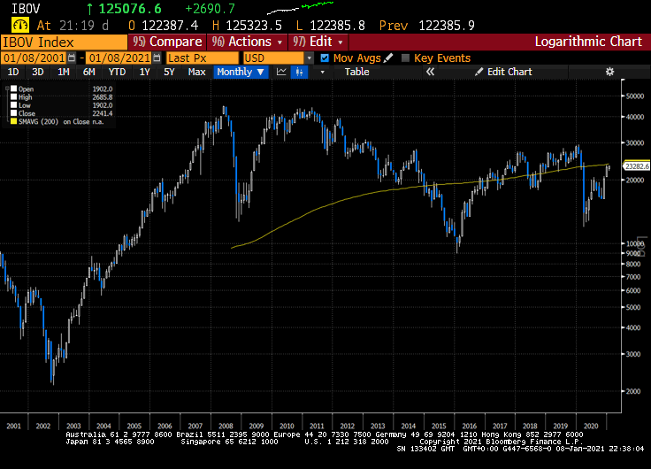
Task: Click the SMAVG (200) yellow color swatch
Action: click(x=13, y=122)
